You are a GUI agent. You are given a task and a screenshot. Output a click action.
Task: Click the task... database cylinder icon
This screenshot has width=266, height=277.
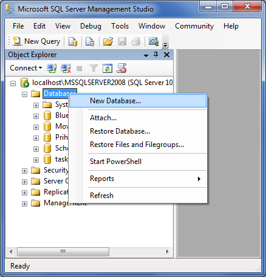tap(47, 159)
